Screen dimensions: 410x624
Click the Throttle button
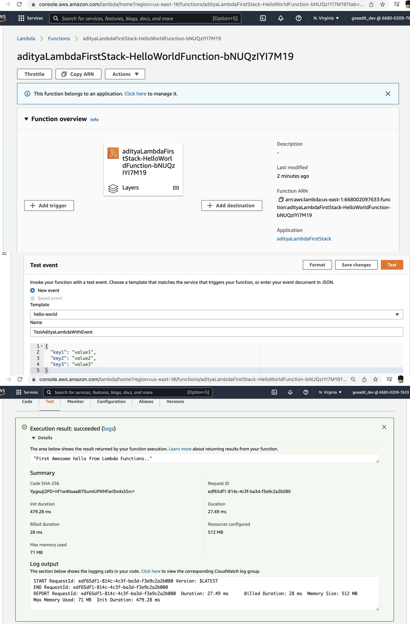pyautogui.click(x=35, y=74)
